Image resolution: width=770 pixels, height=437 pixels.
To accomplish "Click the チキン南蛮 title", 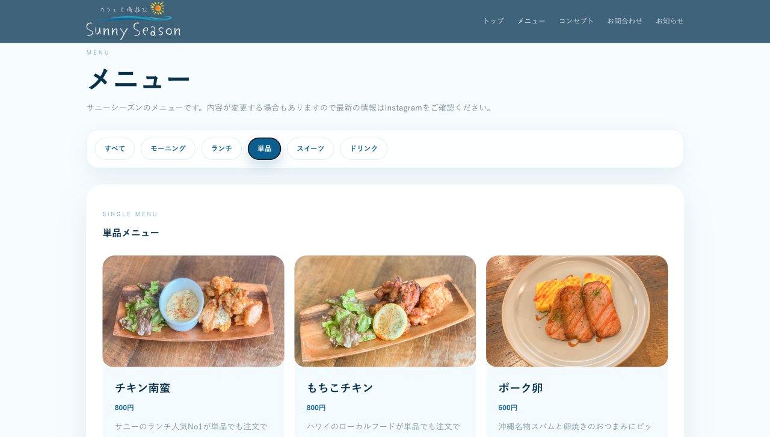I will [143, 388].
